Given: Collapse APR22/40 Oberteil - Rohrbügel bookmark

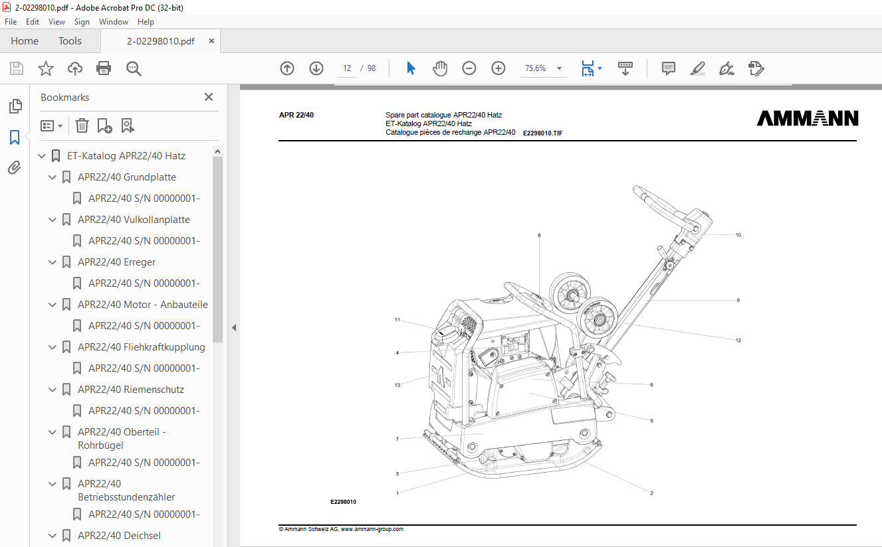Looking at the screenshot, I should click(x=53, y=433).
